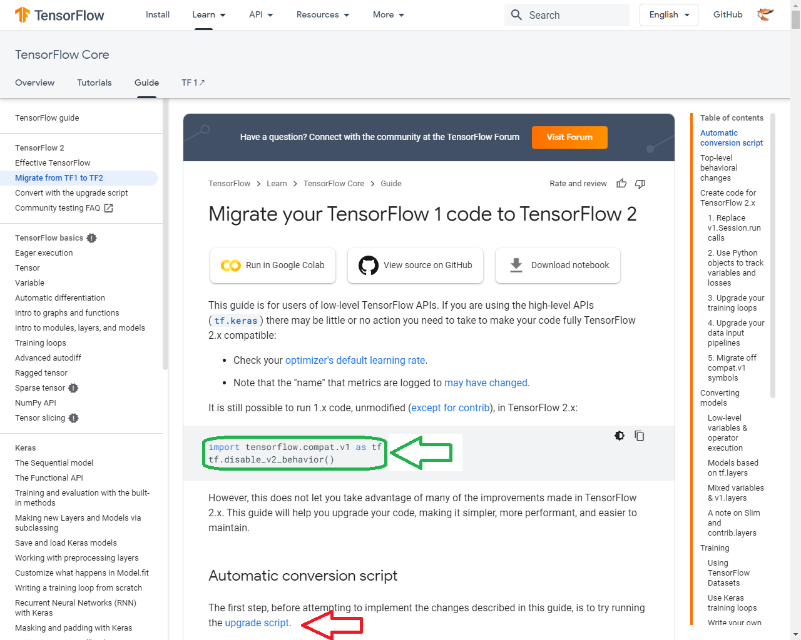Open optimizer's default learning rate link
Viewport: 801px width, 640px height.
[x=355, y=361]
